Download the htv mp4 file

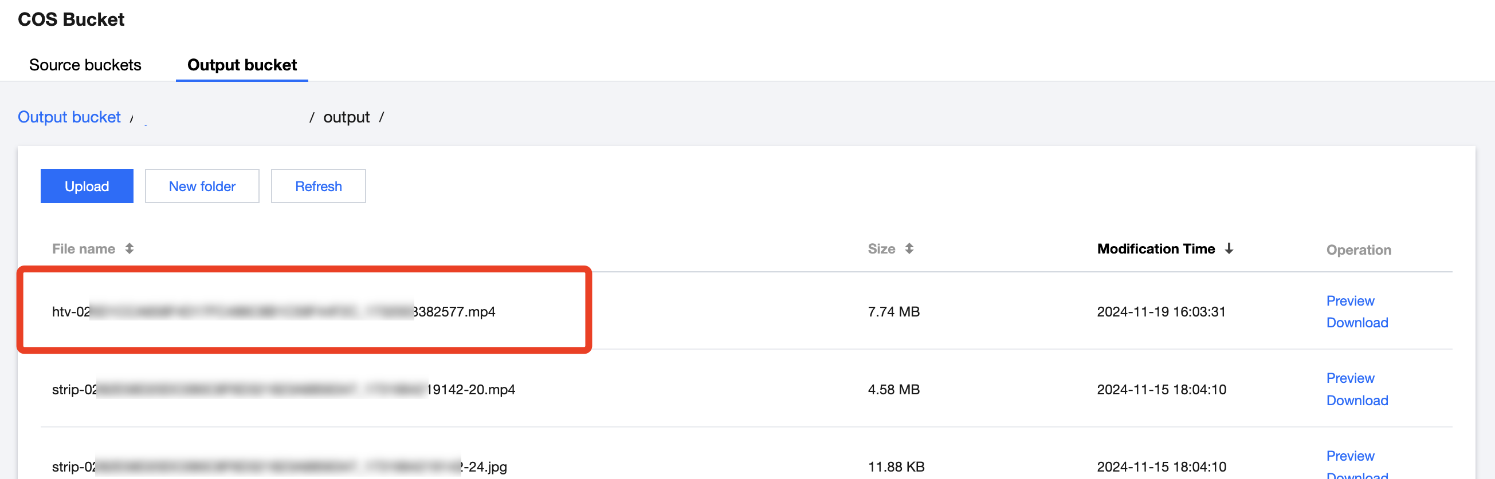tap(1357, 322)
